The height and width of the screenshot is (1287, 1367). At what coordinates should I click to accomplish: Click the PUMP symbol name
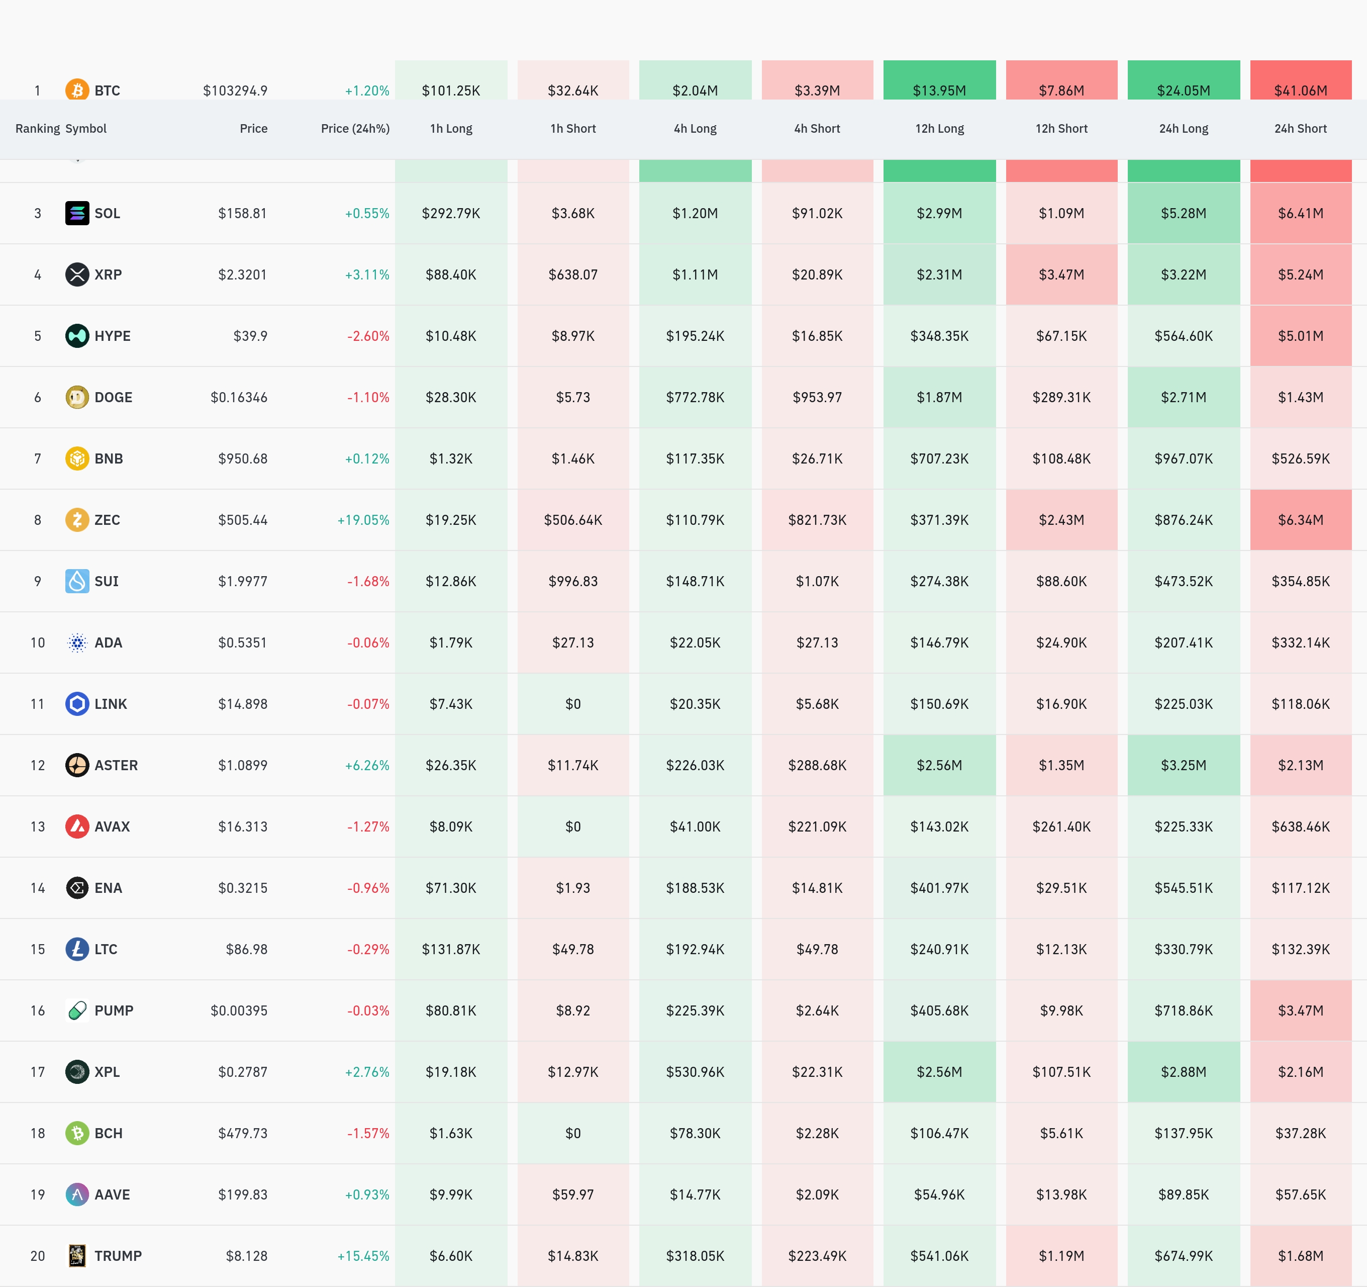[114, 1010]
